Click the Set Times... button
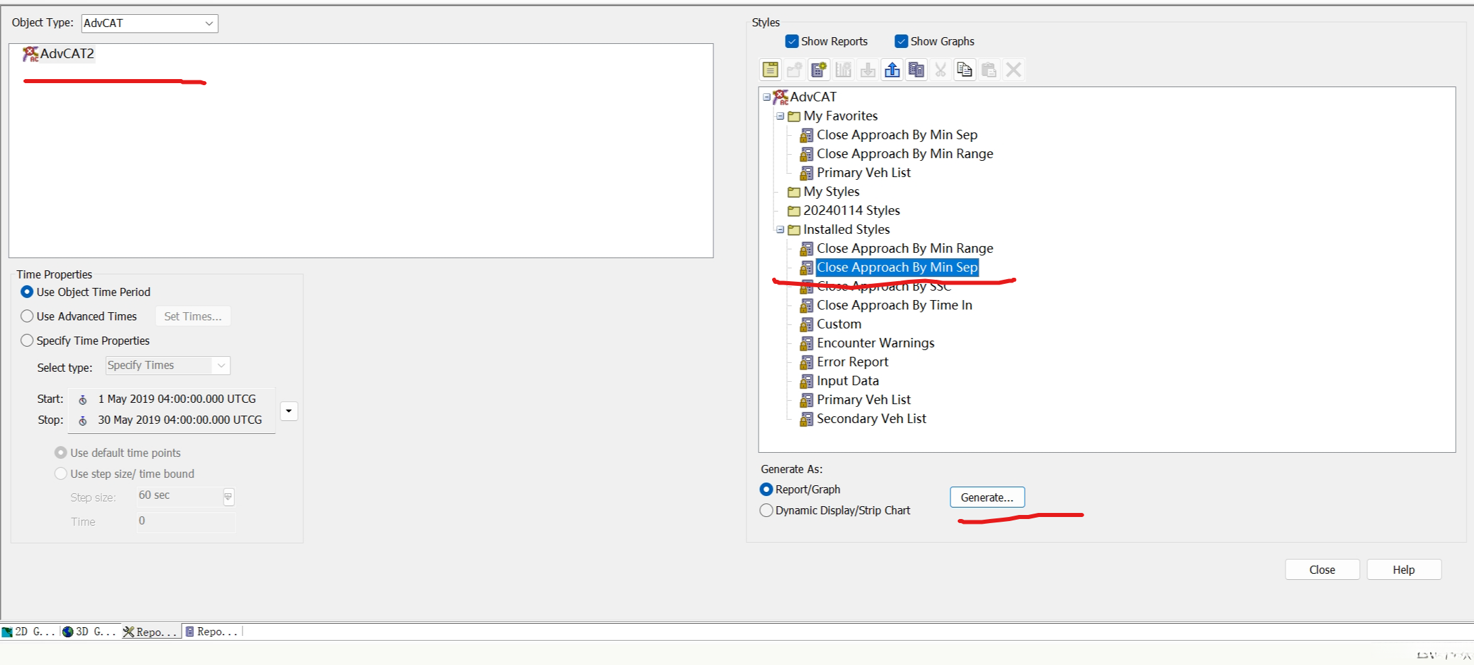The height and width of the screenshot is (665, 1474). (193, 316)
